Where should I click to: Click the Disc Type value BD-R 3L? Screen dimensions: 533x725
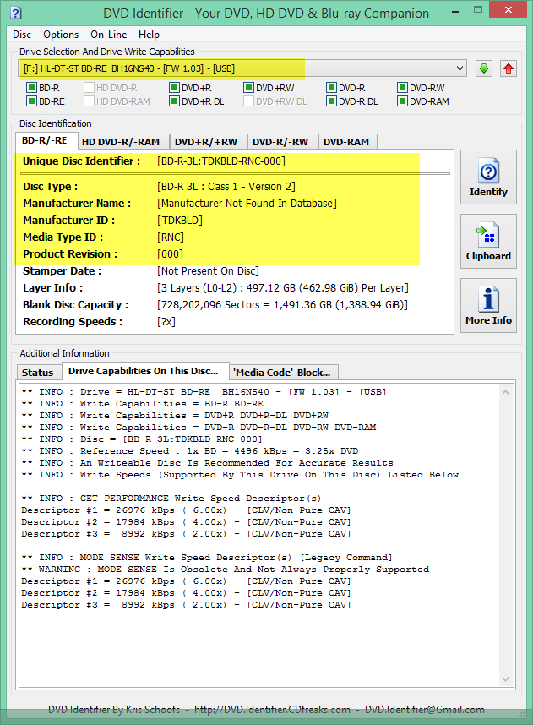[x=226, y=187]
